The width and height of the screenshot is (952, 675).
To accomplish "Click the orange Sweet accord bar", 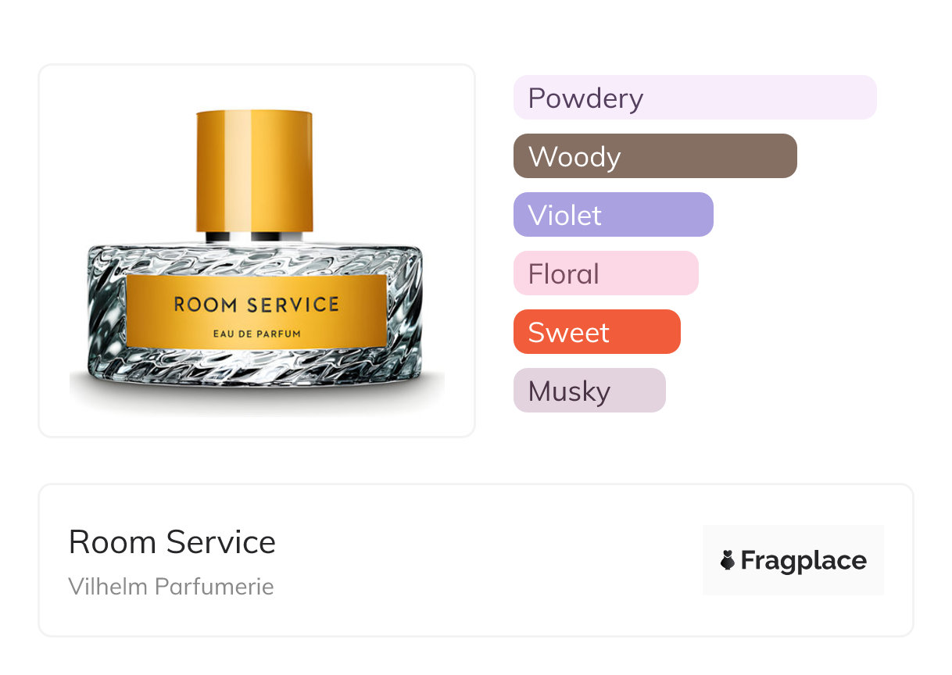I will pos(596,332).
